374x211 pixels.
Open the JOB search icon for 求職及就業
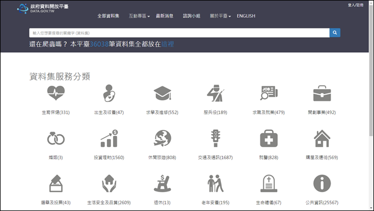[269, 93]
